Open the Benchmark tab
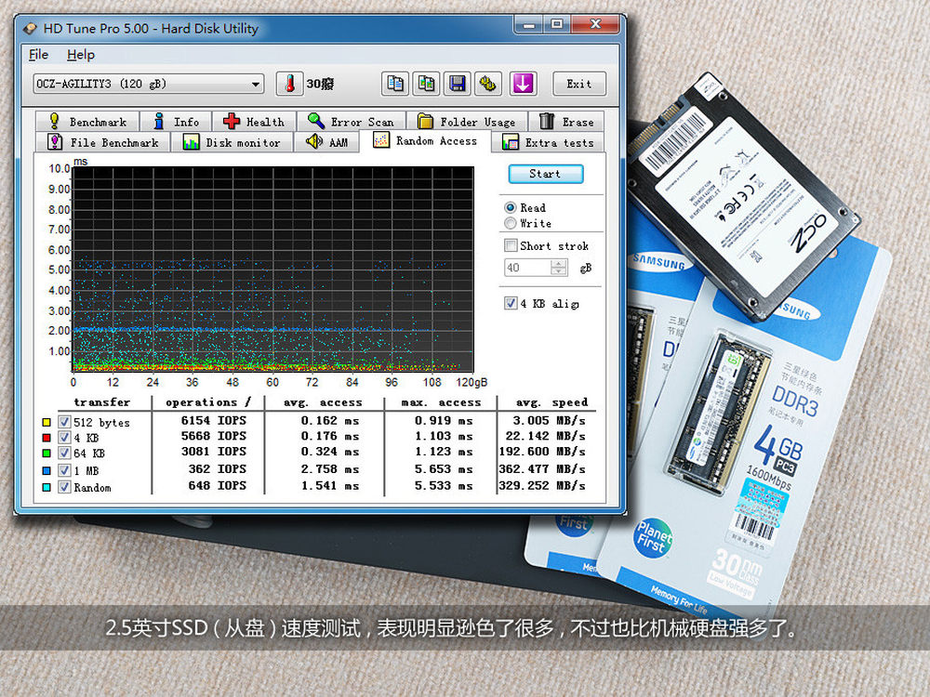The height and width of the screenshot is (697, 930). (87, 122)
